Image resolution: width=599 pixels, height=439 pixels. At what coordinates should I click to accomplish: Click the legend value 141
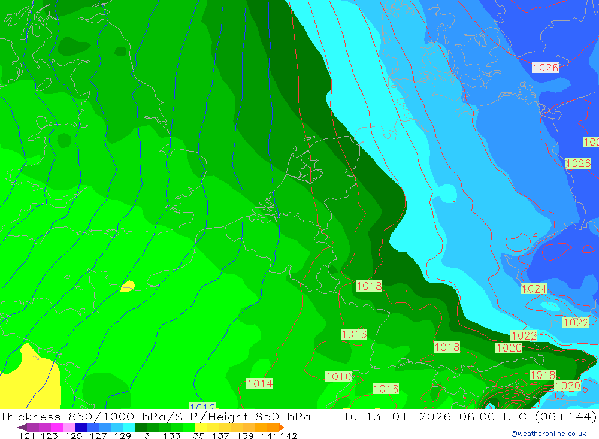point(270,435)
